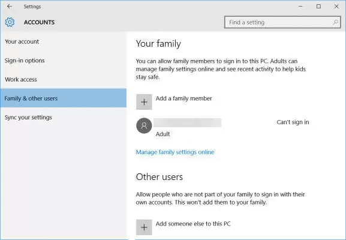Click the search magnifier icon

point(335,22)
